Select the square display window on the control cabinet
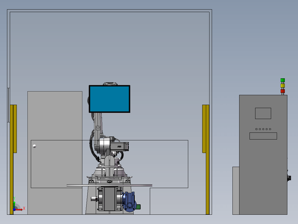The image size is (298, 224). [263, 113]
